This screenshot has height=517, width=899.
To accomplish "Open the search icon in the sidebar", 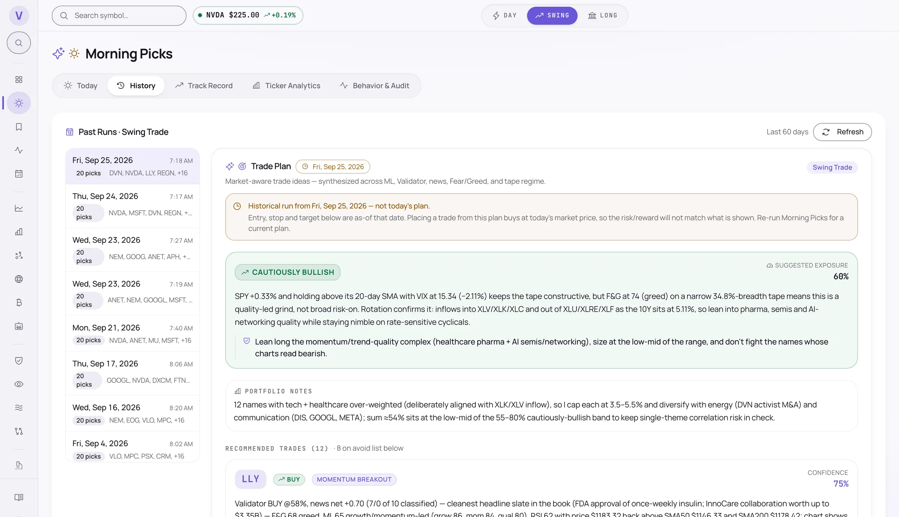I will 19,43.
